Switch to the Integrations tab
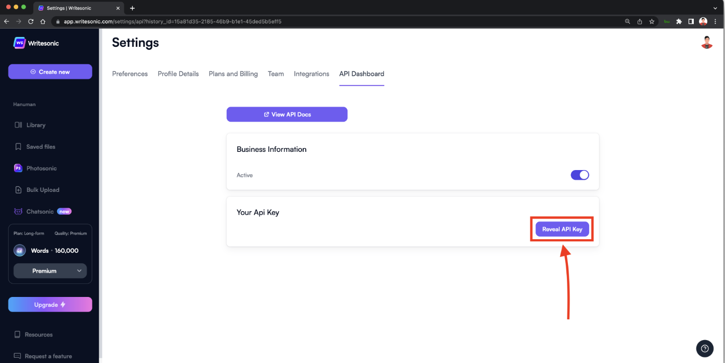This screenshot has height=363, width=725. pos(312,74)
